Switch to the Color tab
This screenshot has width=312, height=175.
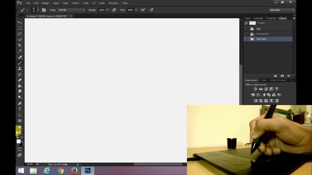(248, 18)
